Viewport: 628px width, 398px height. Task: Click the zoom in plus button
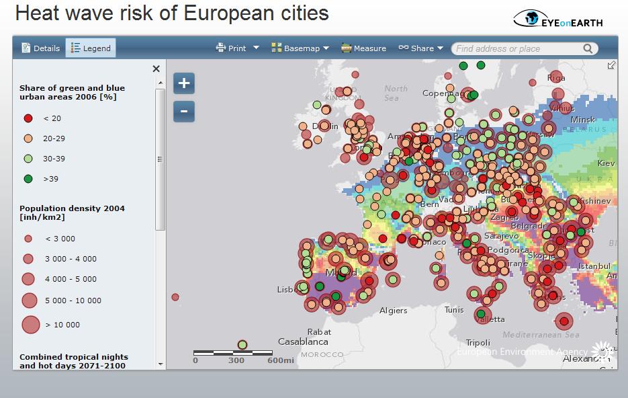184,83
